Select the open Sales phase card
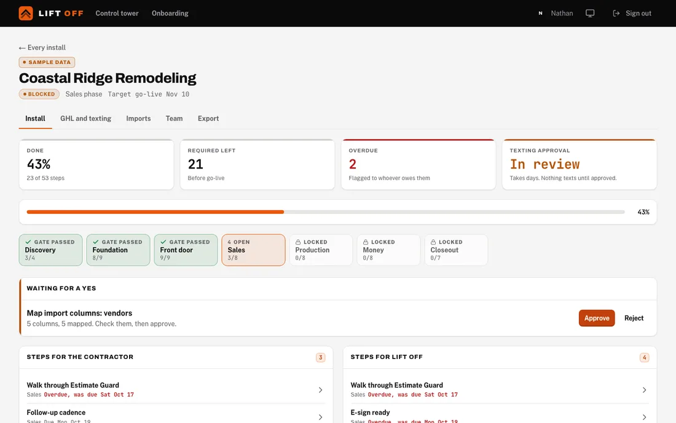This screenshot has width=676, height=423. pos(253,250)
